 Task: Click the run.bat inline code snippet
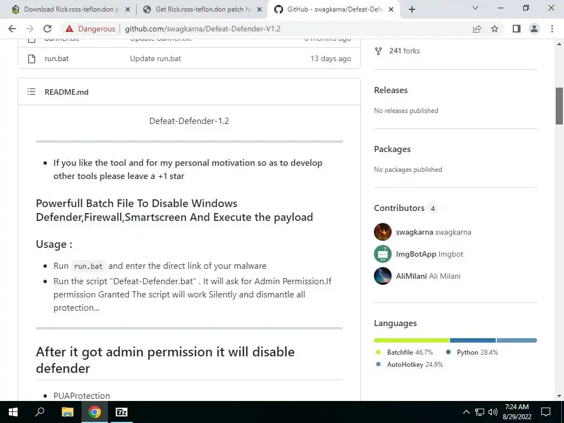pyautogui.click(x=88, y=266)
